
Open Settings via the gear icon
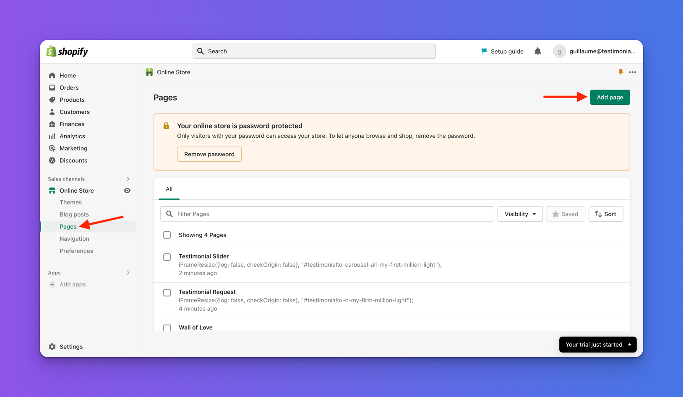(52, 347)
